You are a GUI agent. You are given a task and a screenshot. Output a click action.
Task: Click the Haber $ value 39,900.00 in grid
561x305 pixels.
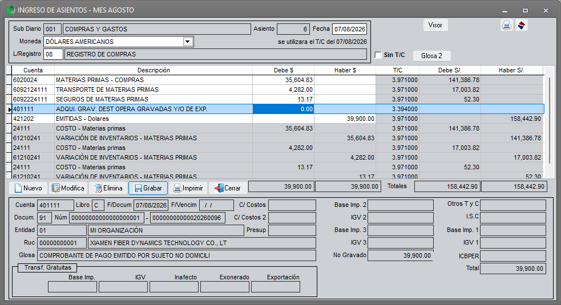(x=345, y=119)
